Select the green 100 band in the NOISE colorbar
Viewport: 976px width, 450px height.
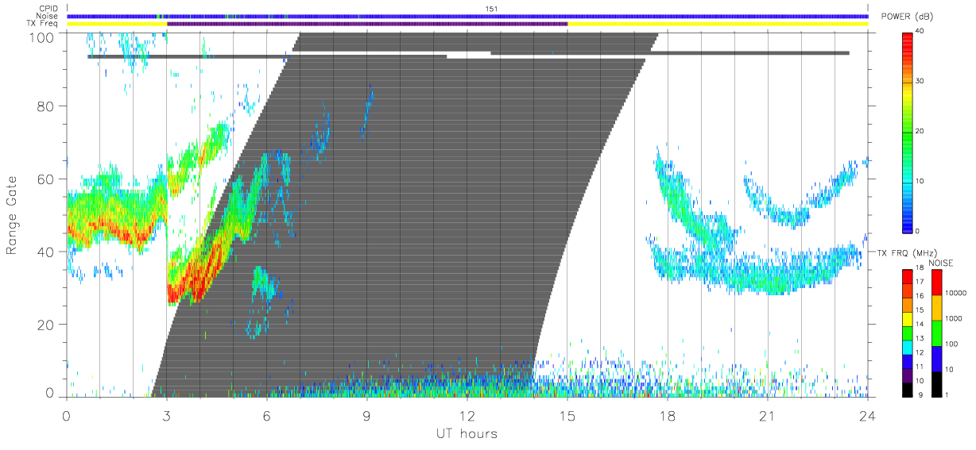tap(936, 333)
